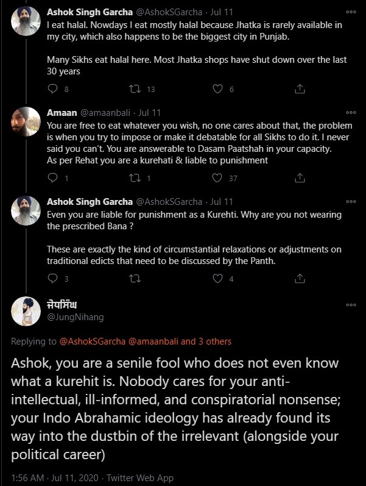
Task: Retweet Ashok's tweet about prescribed Bana
Action: click(x=135, y=279)
